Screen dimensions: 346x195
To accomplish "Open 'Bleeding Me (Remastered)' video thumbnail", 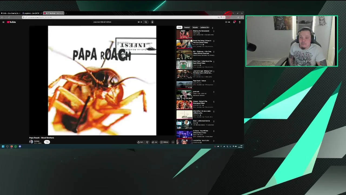I will click(184, 34).
